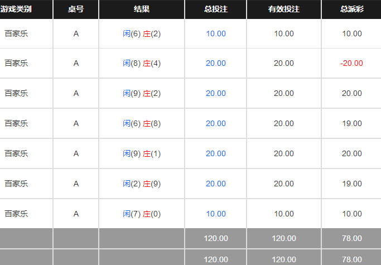Click total bet link in 闲(8) 庄(4) row
Image resolution: width=381 pixels, height=265 pixels.
coord(216,63)
